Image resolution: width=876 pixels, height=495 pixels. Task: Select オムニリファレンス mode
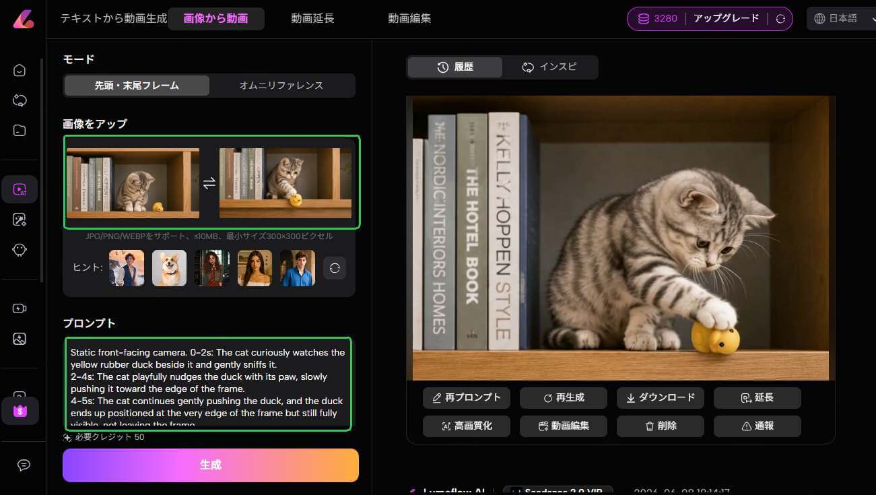pyautogui.click(x=281, y=86)
